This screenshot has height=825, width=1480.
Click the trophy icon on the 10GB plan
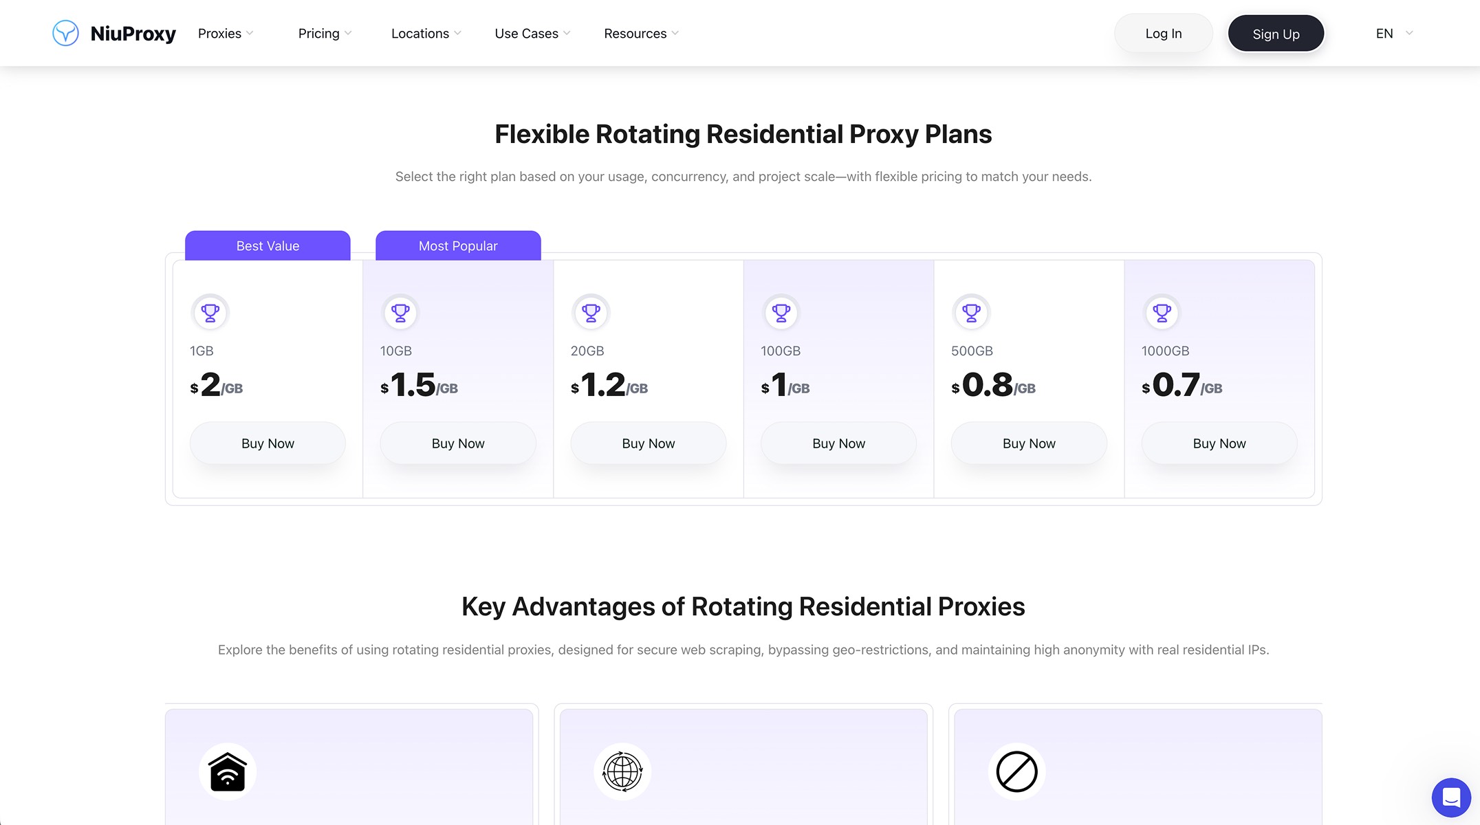400,313
